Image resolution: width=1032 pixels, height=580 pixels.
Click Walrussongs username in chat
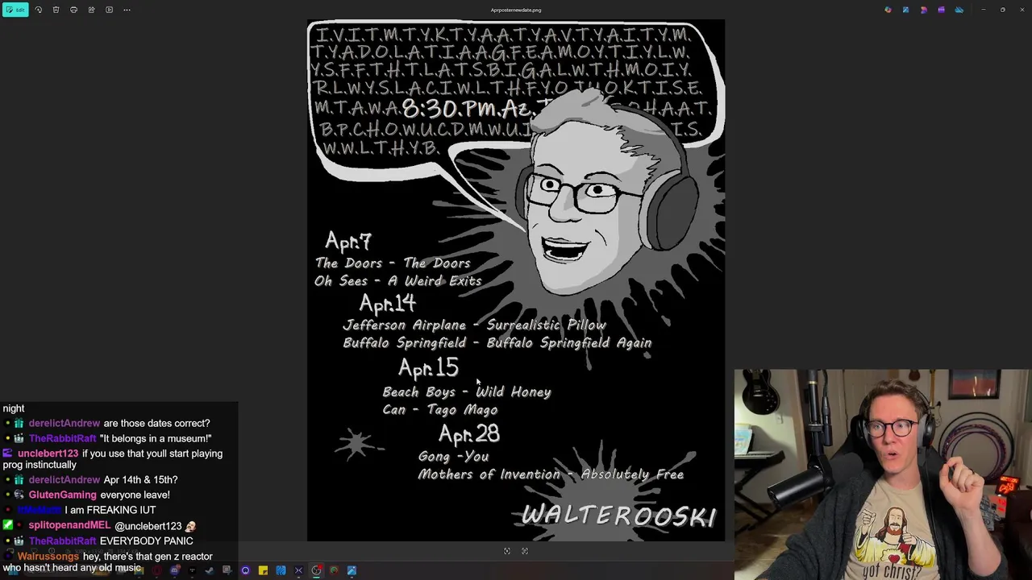click(x=48, y=557)
